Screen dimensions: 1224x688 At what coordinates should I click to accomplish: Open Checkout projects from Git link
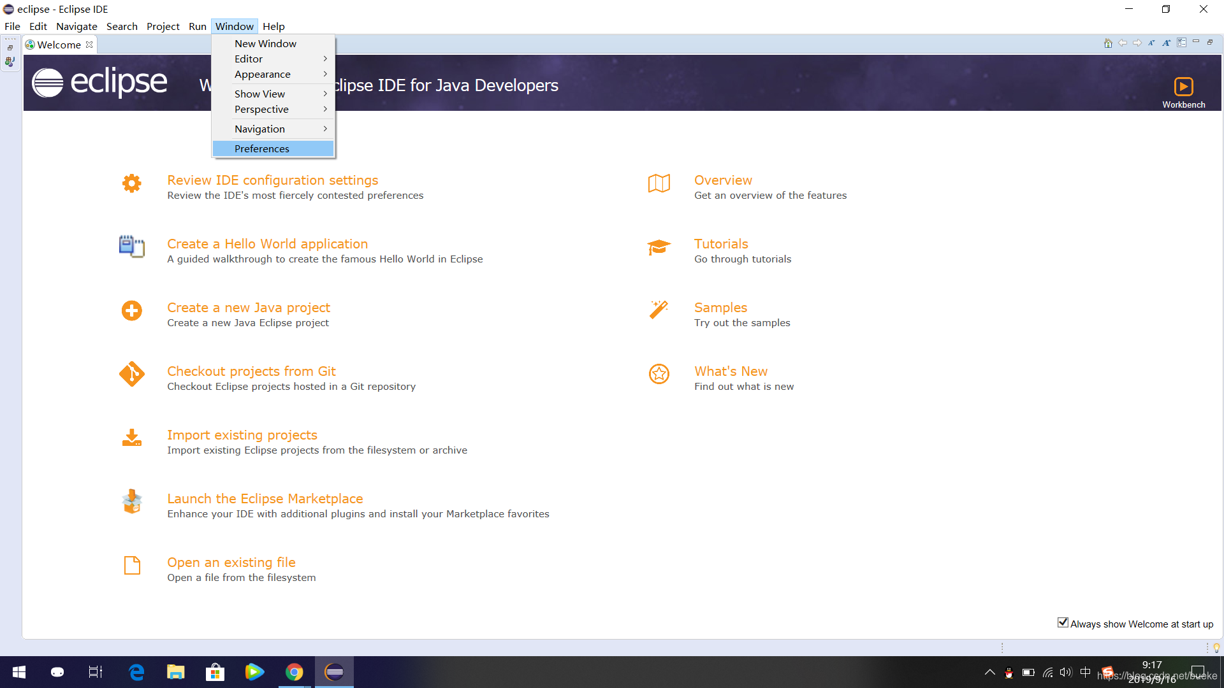[251, 371]
